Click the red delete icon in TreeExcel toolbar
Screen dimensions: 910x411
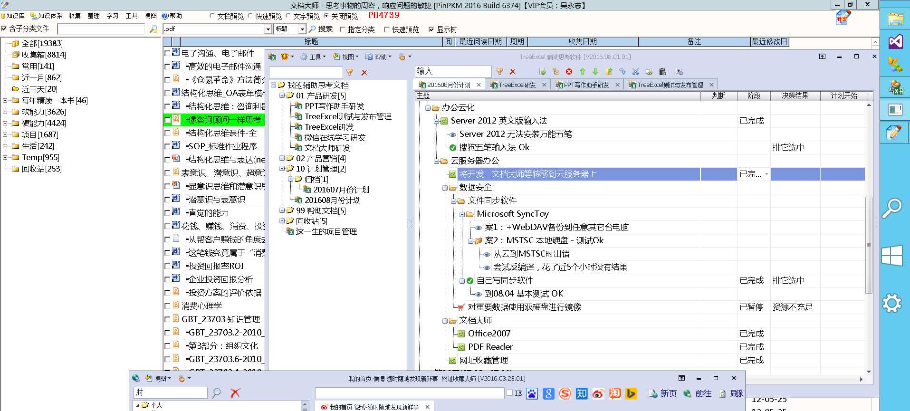(569, 72)
